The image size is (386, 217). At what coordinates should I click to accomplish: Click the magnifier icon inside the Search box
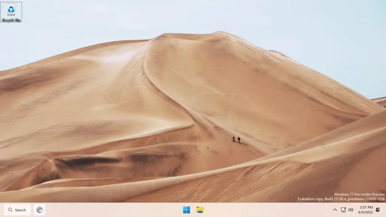(10, 210)
